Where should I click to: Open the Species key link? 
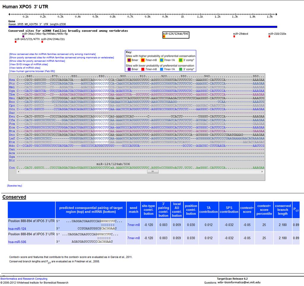(15, 186)
